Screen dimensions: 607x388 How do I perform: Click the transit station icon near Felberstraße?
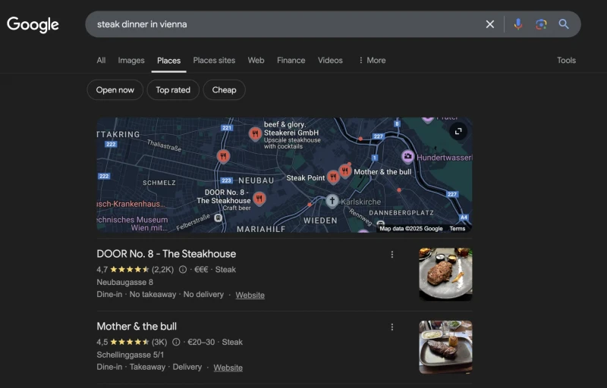[218, 218]
